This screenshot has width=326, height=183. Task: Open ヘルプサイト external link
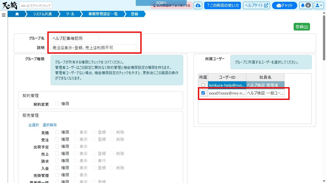pyautogui.click(x=256, y=5)
